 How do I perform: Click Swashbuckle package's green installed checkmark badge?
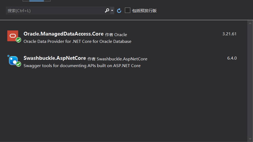[19, 64]
